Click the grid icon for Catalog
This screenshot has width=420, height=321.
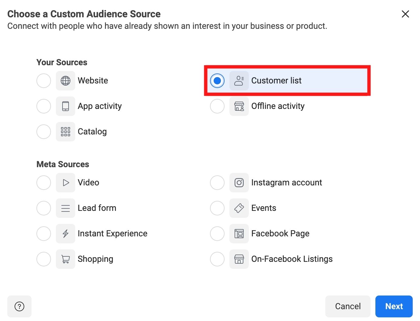point(66,132)
